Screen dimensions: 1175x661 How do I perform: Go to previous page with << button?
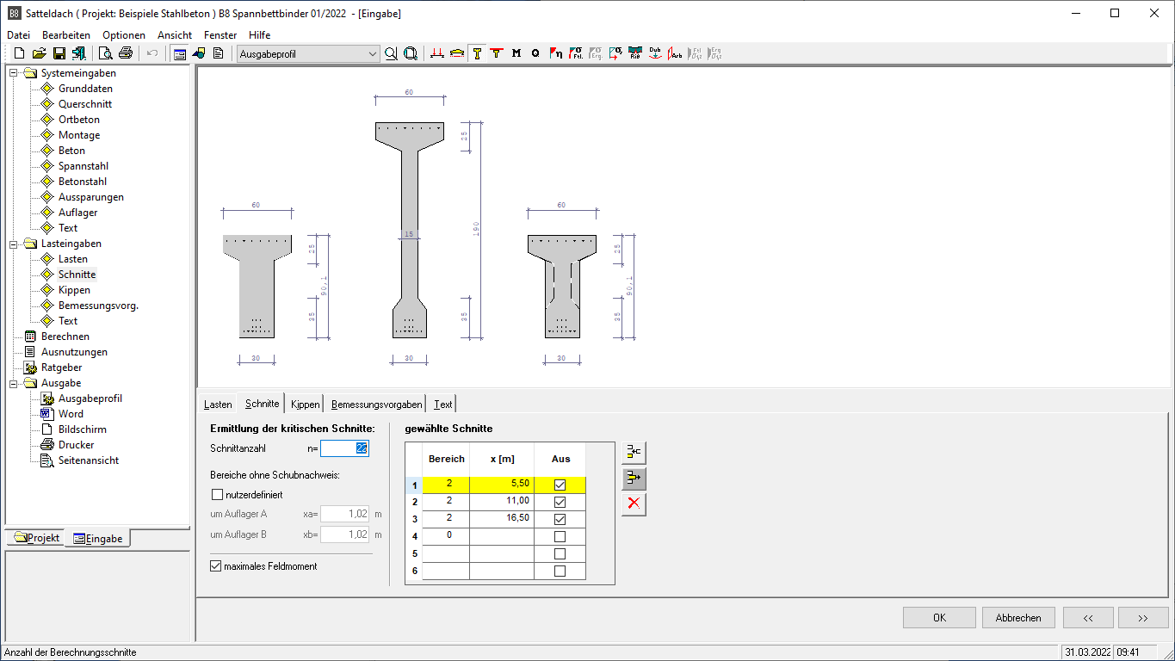1088,618
